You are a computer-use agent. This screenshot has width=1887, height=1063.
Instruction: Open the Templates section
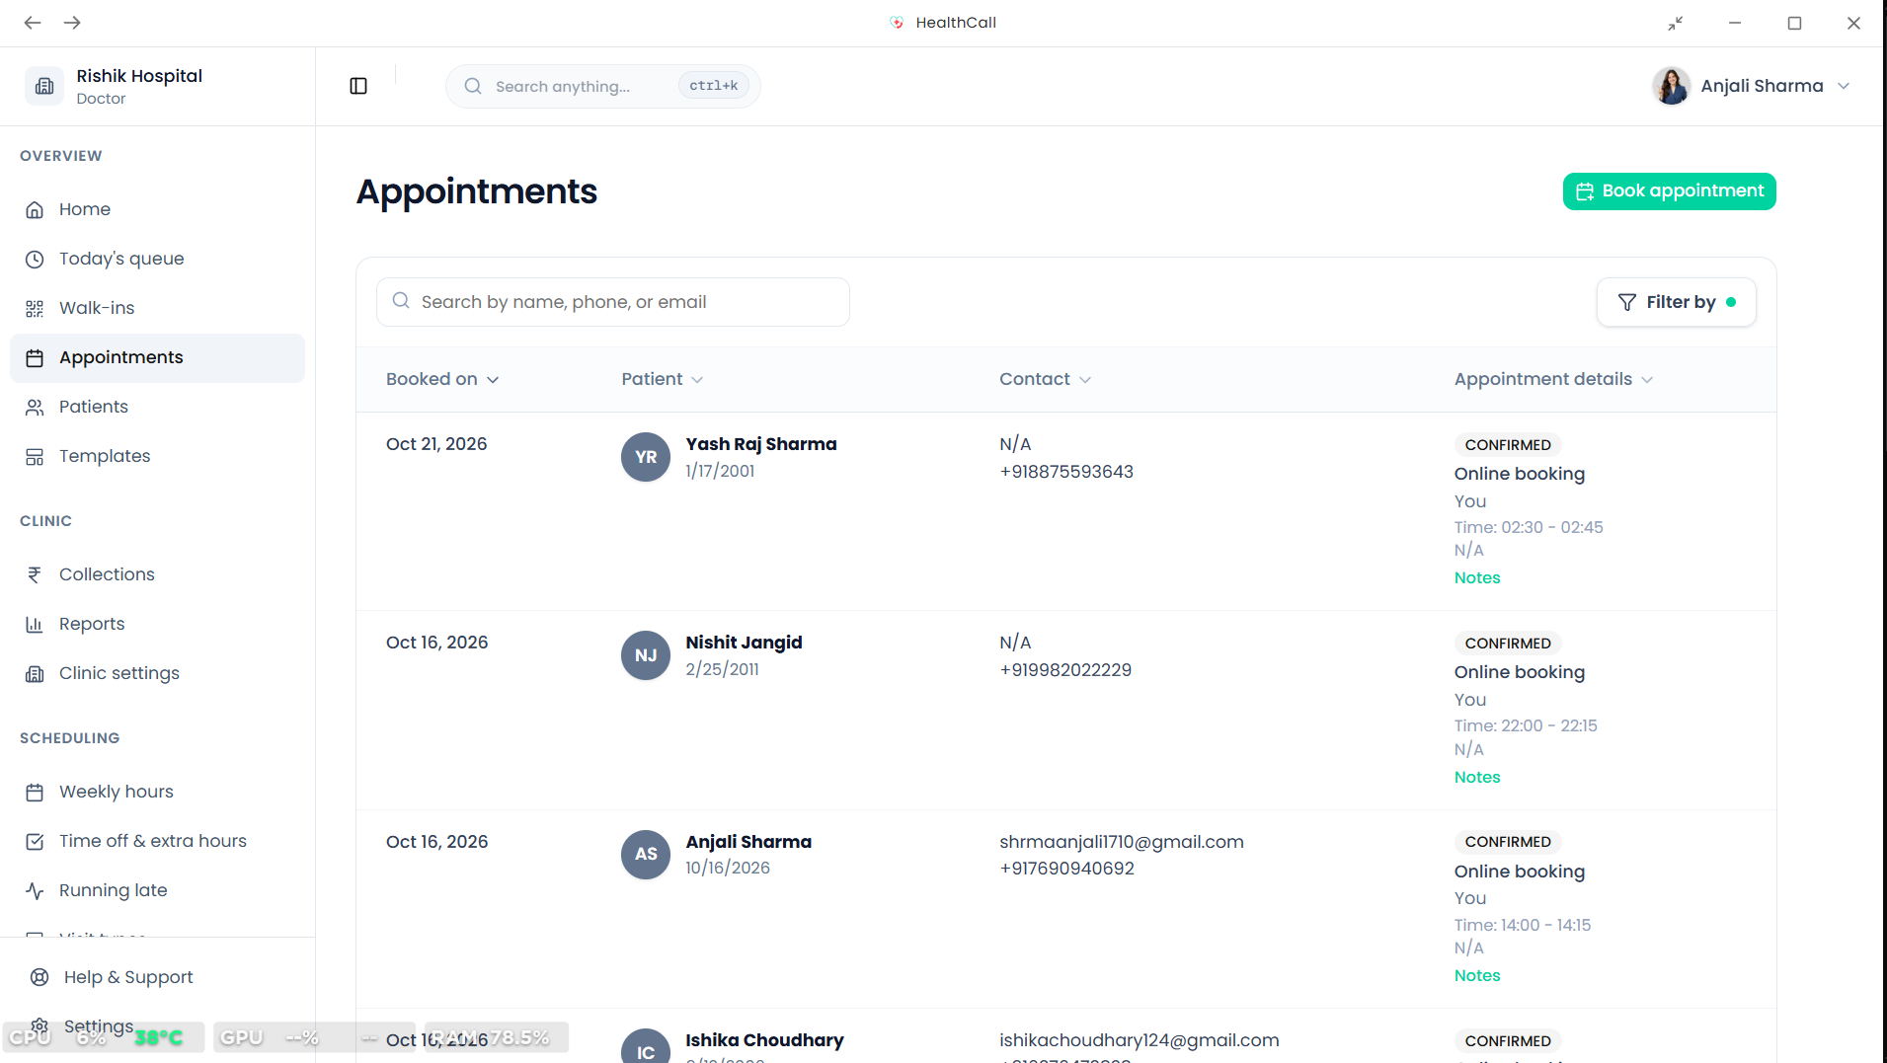[157, 456]
